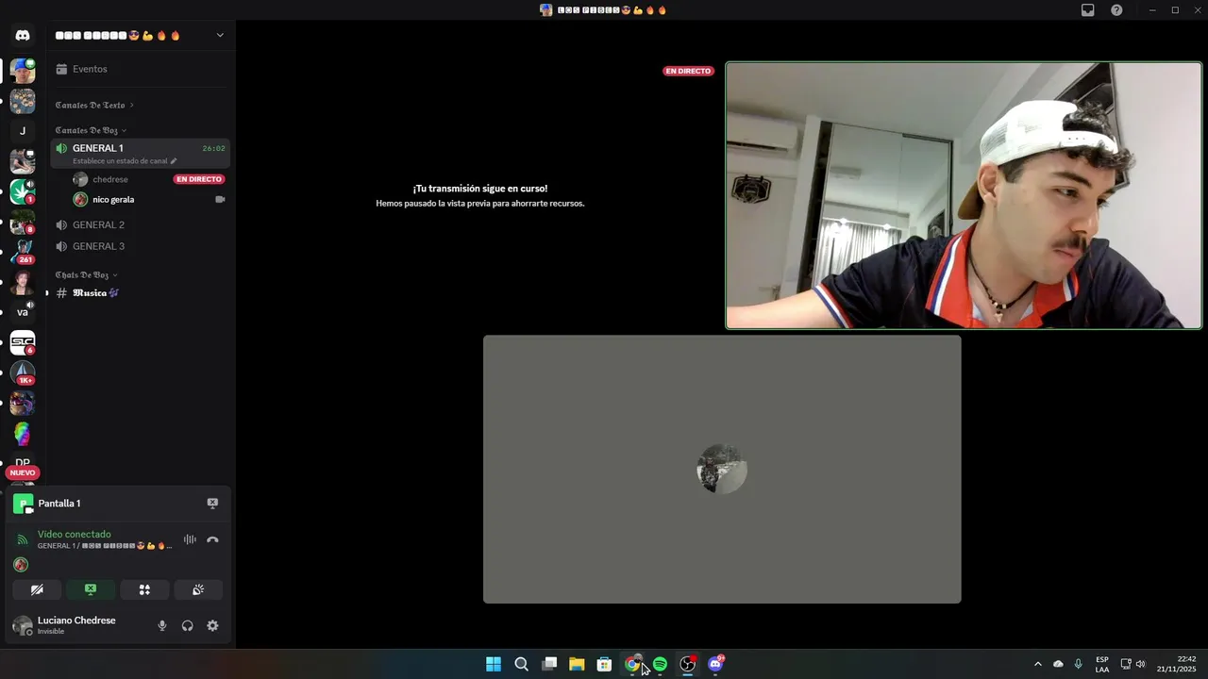Select user nico gerala in voice channel
This screenshot has width=1208, height=679.
click(x=149, y=199)
